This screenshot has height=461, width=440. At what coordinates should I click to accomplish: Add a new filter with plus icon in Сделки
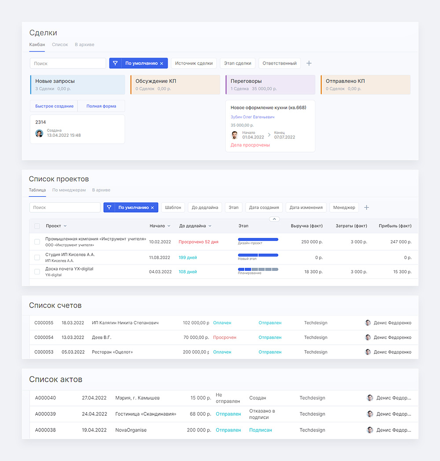309,63
